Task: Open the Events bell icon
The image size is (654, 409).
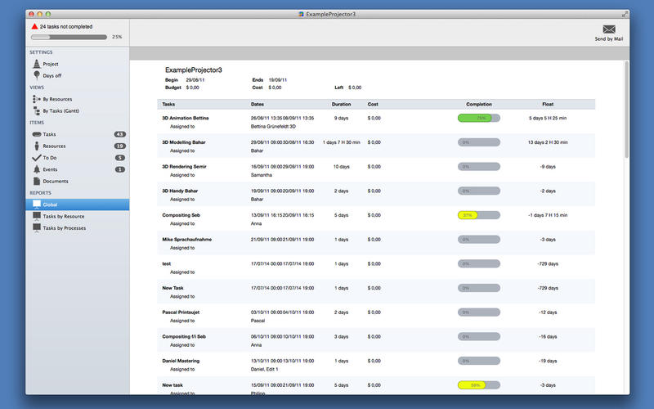Action: point(37,169)
